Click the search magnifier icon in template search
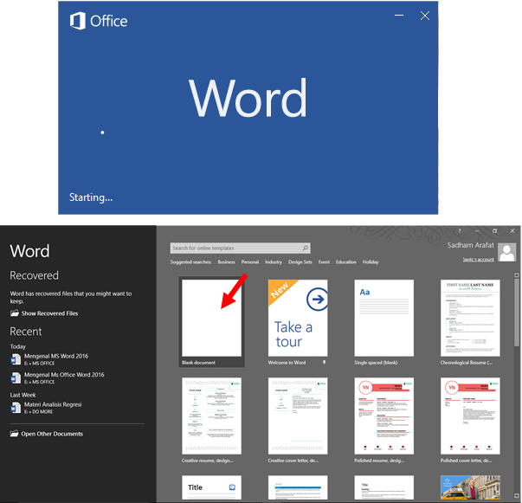 pos(305,248)
